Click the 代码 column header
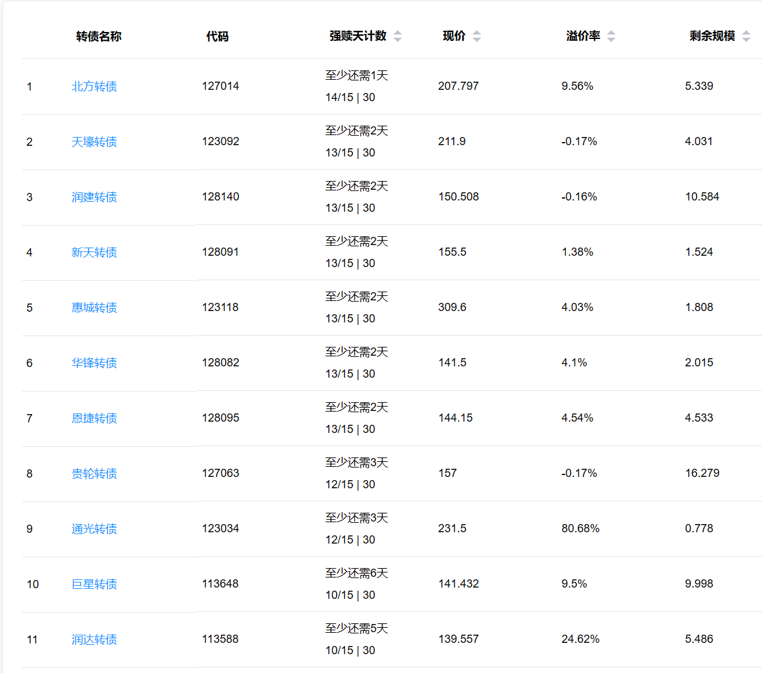This screenshot has height=673, width=762. [217, 36]
